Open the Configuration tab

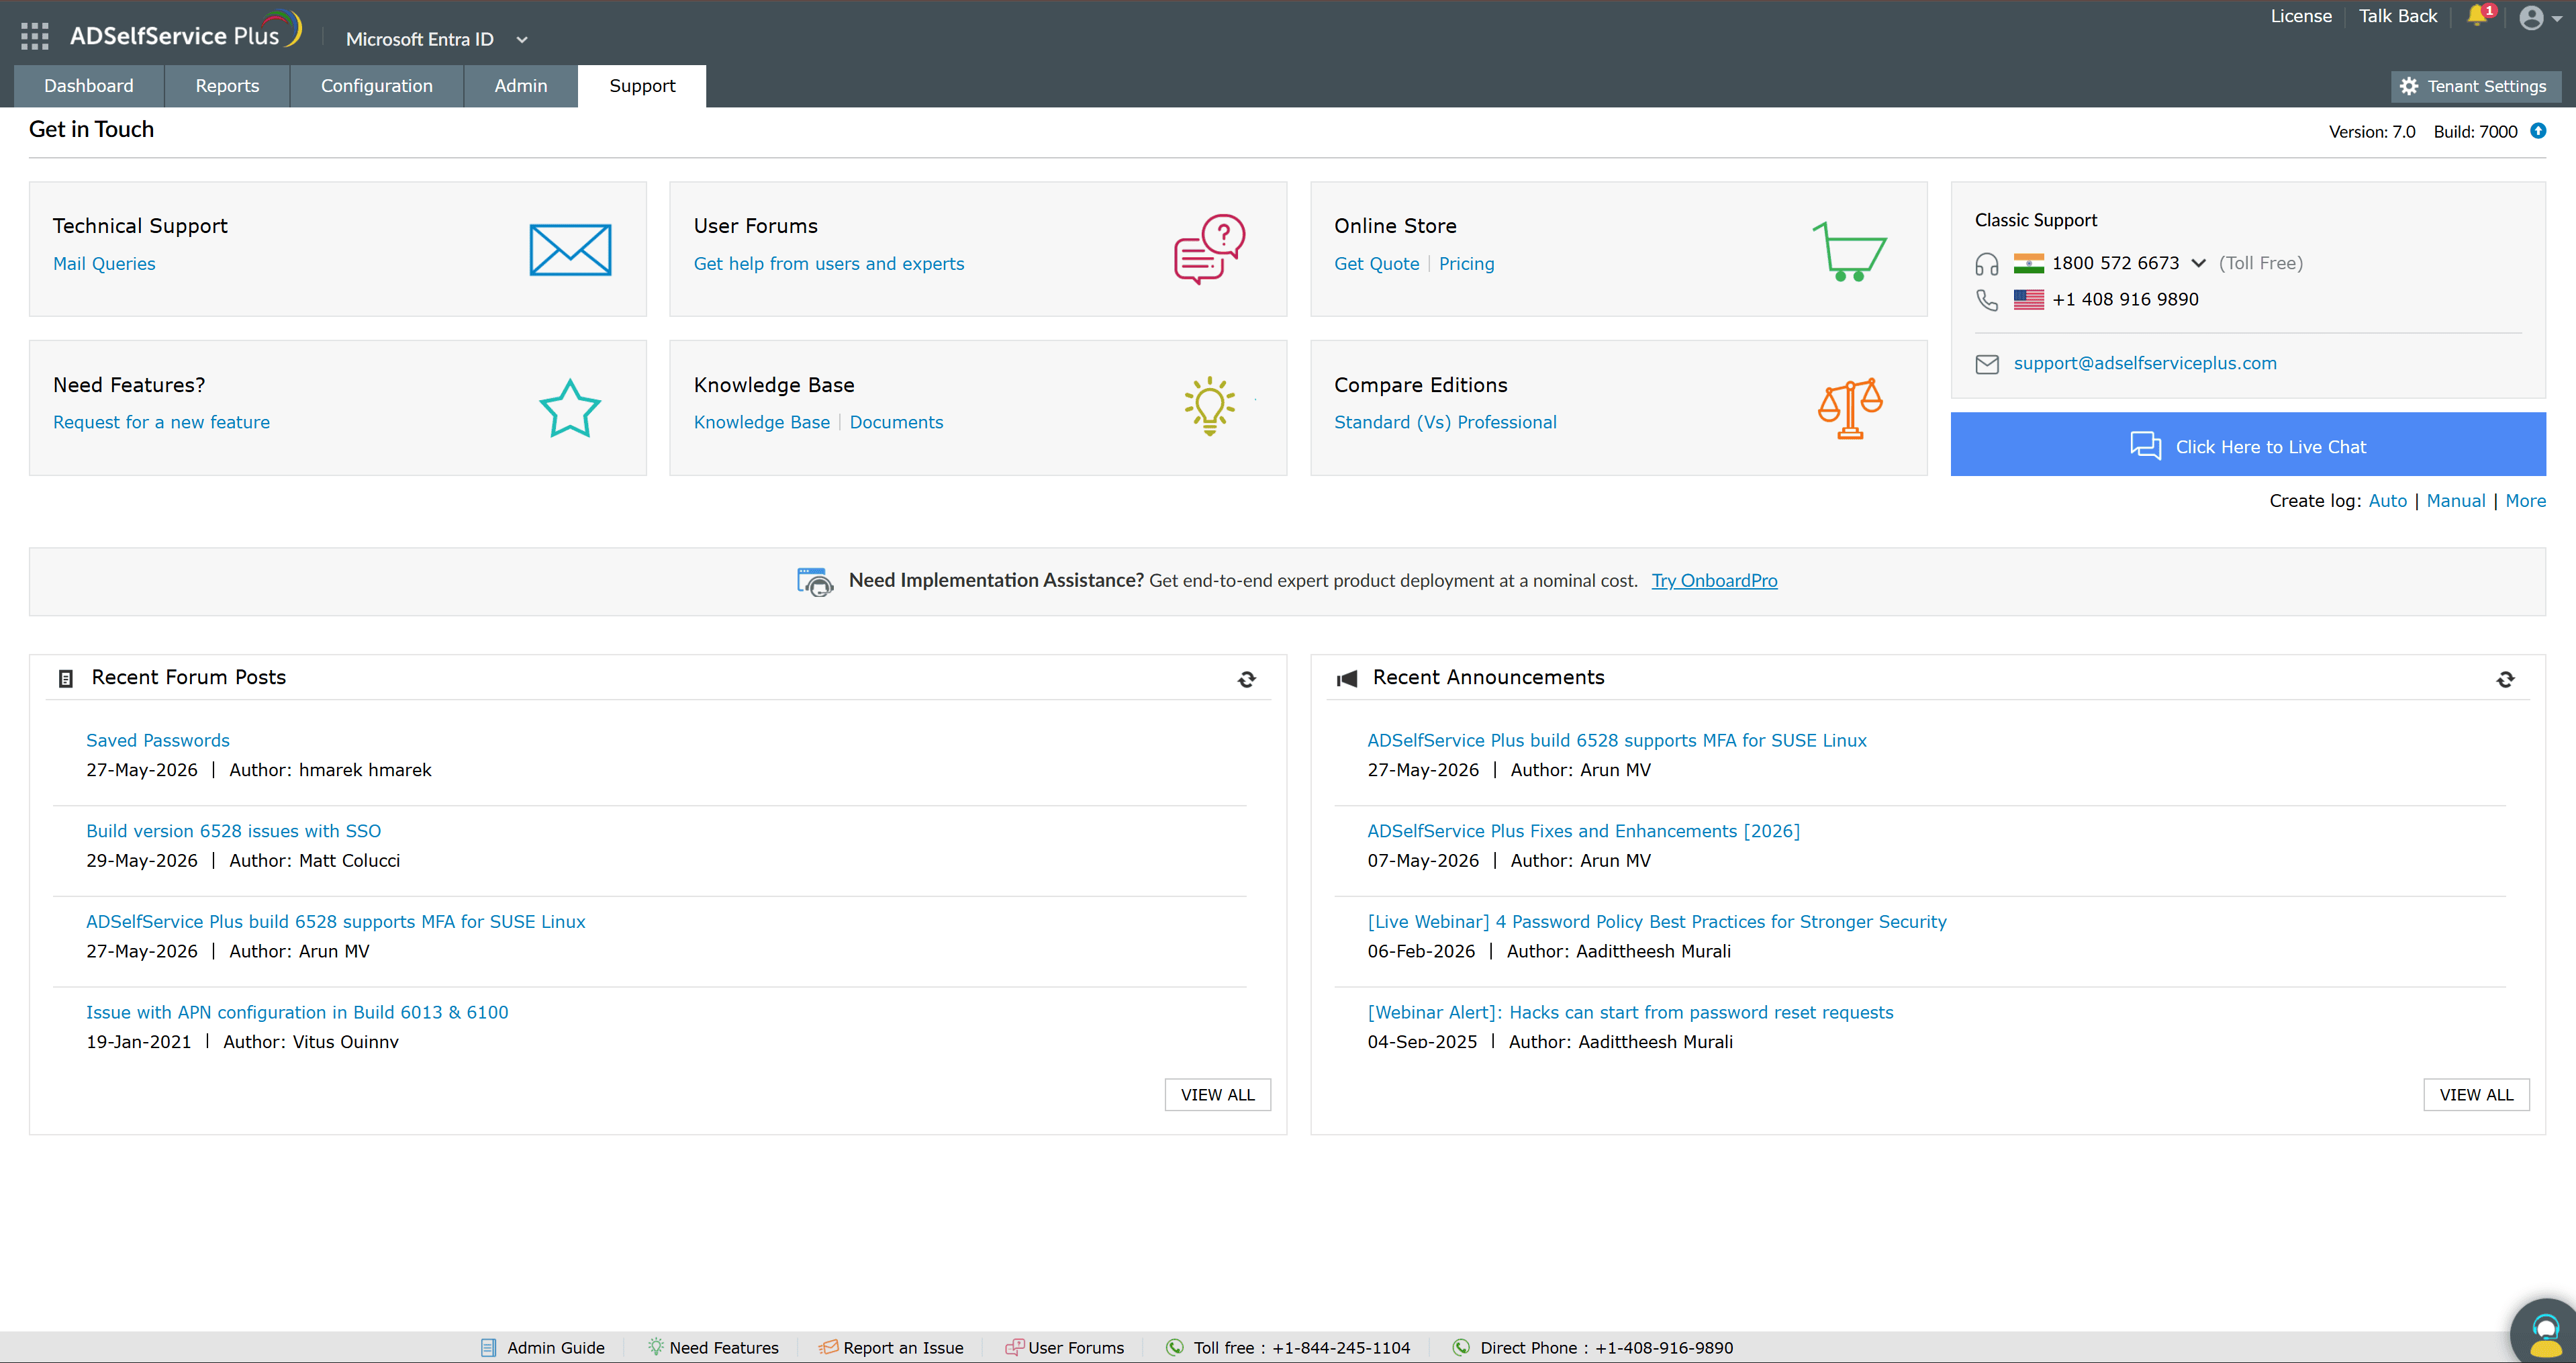click(x=377, y=86)
